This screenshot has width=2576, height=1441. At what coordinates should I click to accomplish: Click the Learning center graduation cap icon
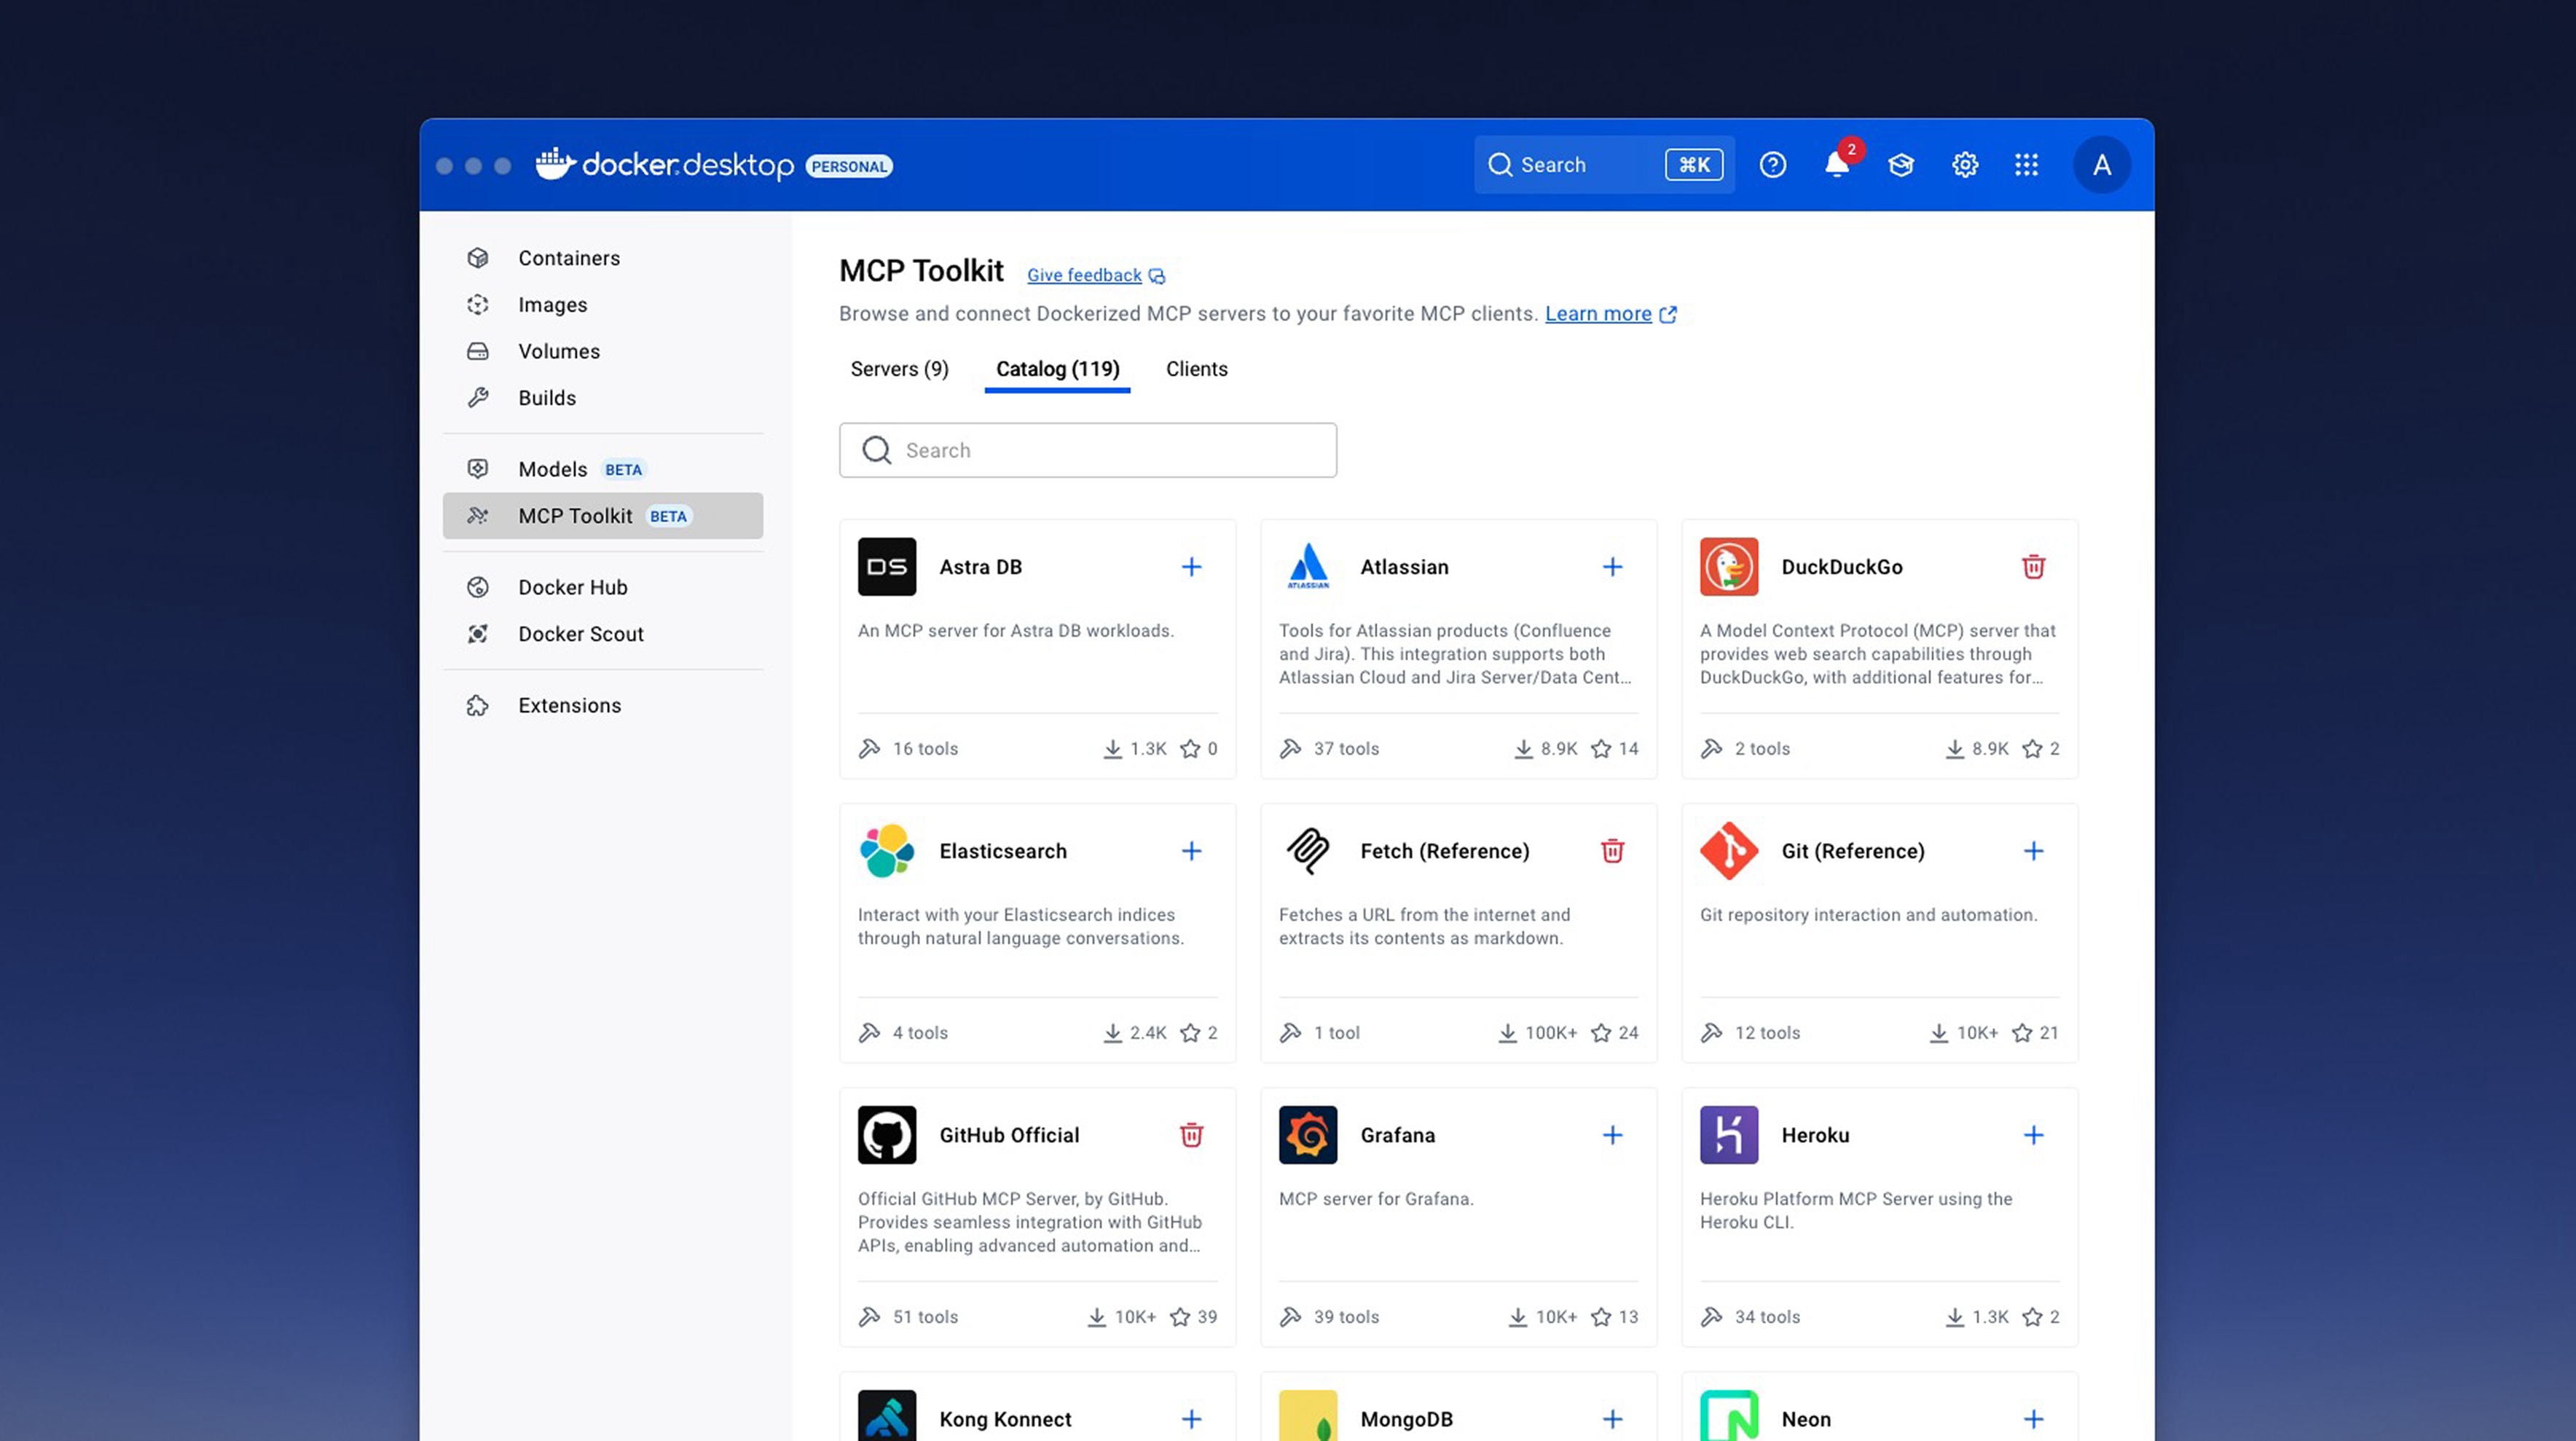click(1900, 165)
